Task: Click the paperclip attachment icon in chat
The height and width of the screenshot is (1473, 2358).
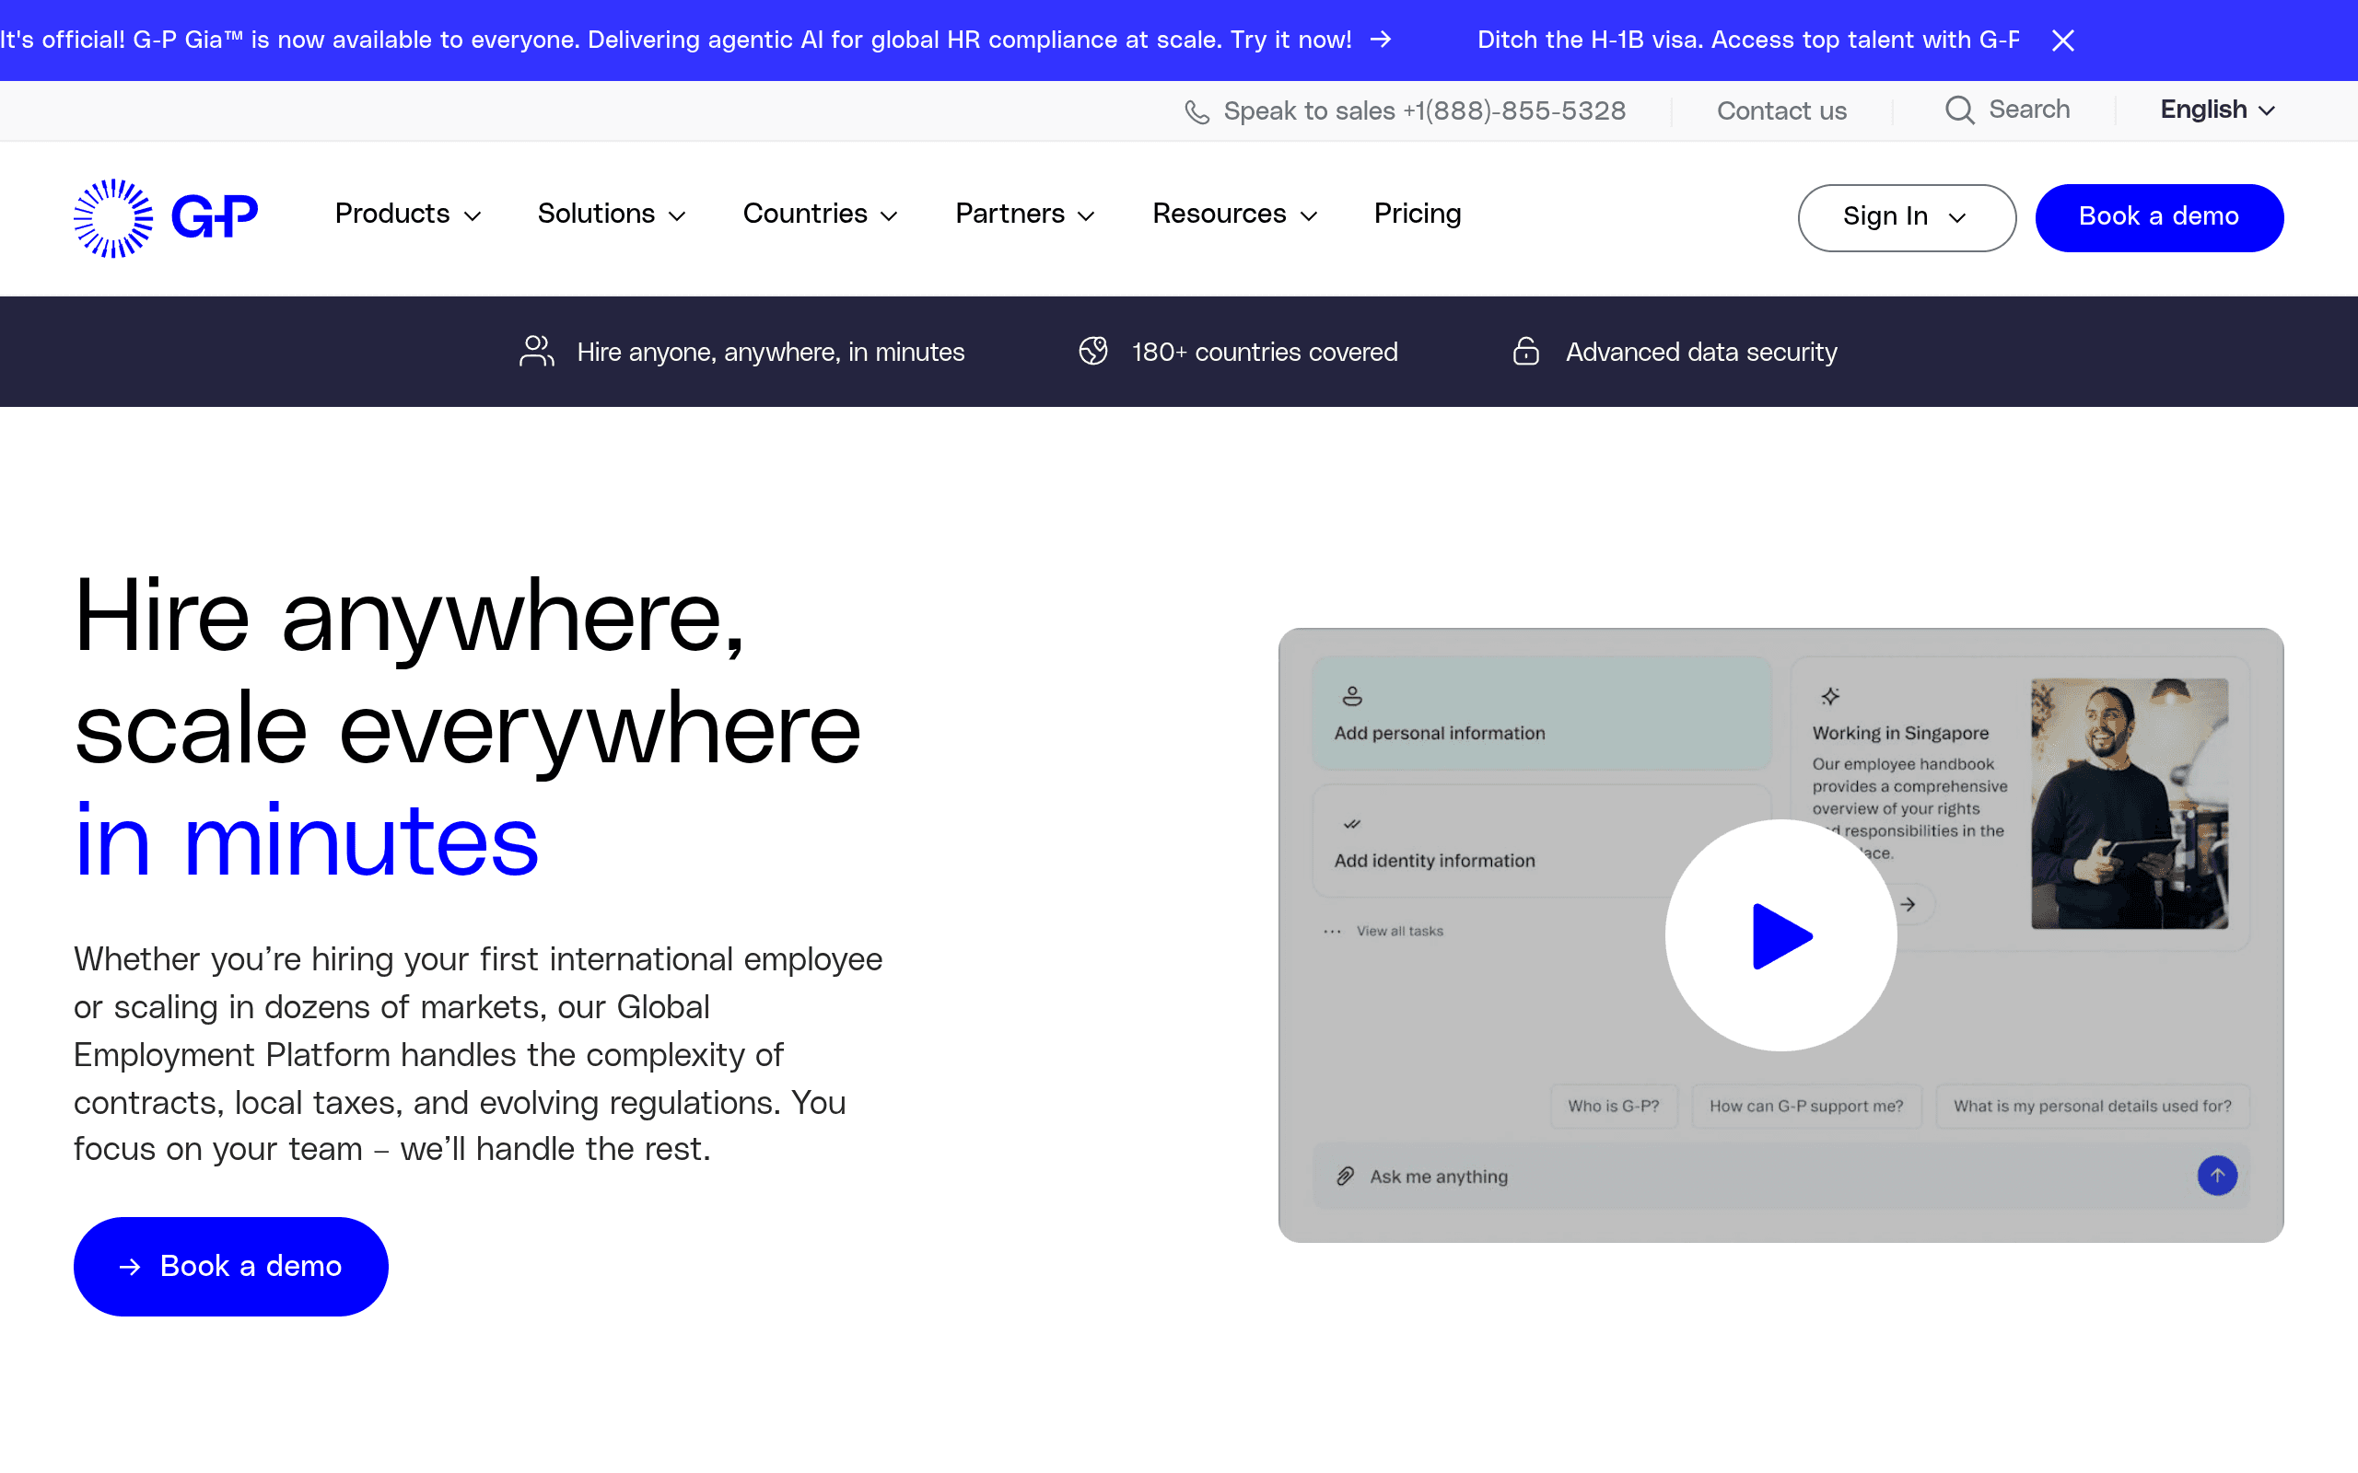Action: [x=1346, y=1176]
